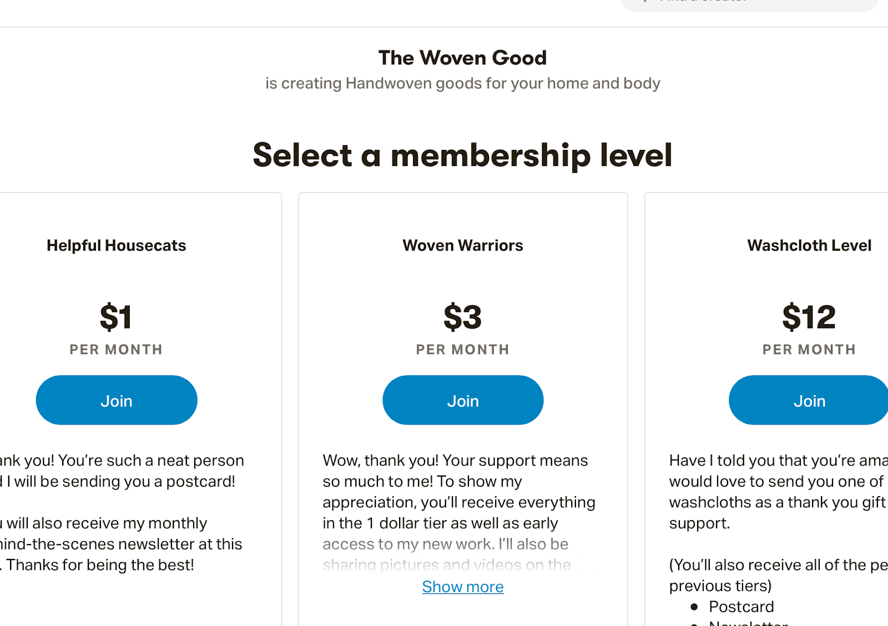
Task: Click the Select a membership level heading
Action: pos(462,155)
